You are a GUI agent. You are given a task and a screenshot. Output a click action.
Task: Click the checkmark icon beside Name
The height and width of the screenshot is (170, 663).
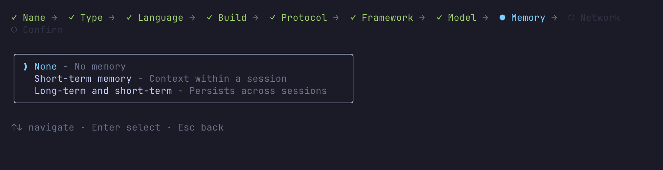click(x=14, y=18)
